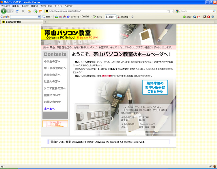The image size is (217, 169).
Task: Select the 帯山パソコン教室 browser tab
Action: (14, 22)
